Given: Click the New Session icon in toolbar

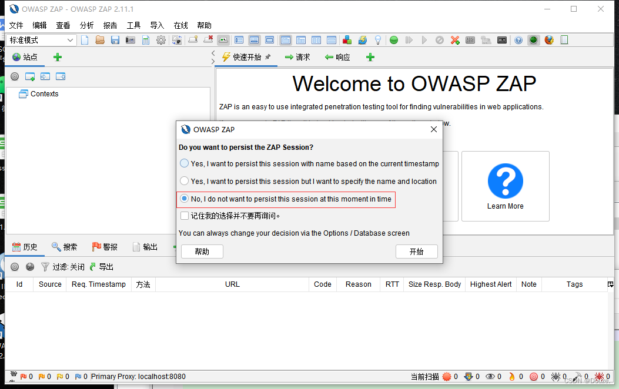Looking at the screenshot, I should pyautogui.click(x=85, y=40).
